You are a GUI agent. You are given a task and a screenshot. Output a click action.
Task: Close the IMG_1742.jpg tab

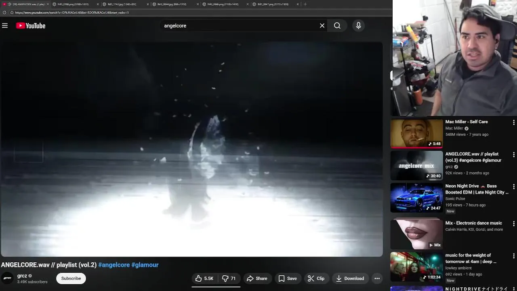pos(148,4)
